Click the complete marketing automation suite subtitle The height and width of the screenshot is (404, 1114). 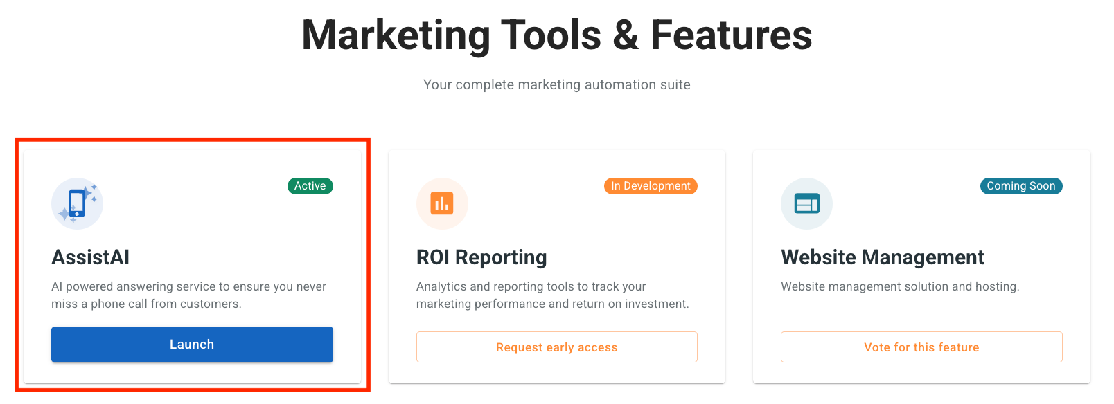[x=557, y=84]
